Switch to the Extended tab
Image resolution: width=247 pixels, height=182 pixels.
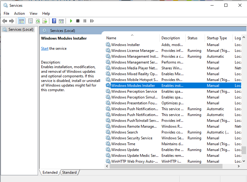50,172
